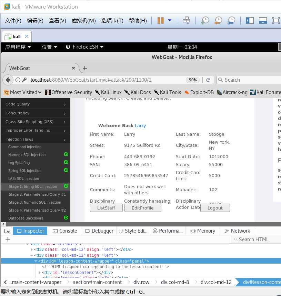Activate the element picker in devtools
Image resolution: width=281 pixels, height=296 pixels.
7,231
